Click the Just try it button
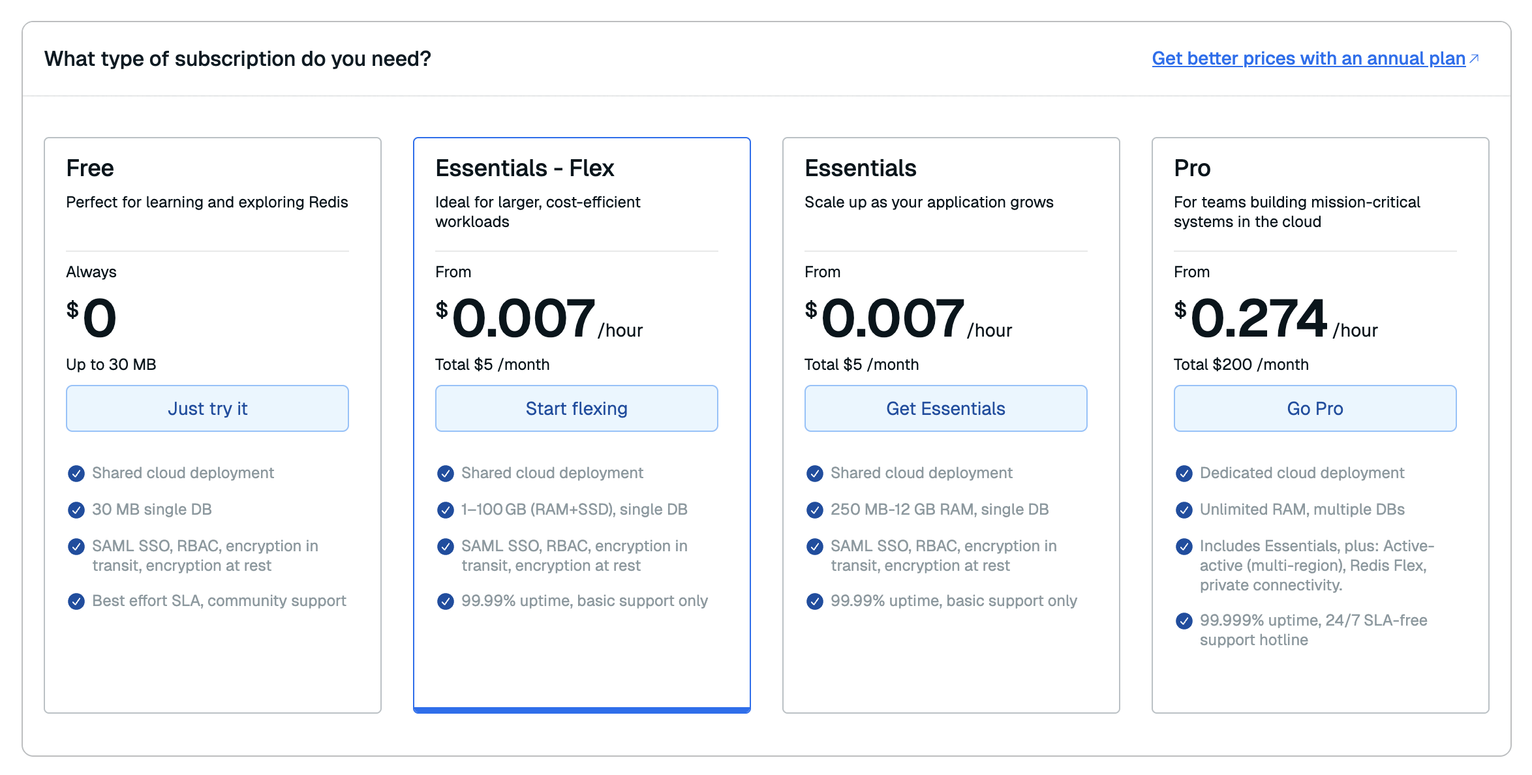 [207, 408]
